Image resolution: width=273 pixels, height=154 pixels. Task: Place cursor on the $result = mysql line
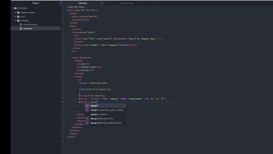coord(88,102)
